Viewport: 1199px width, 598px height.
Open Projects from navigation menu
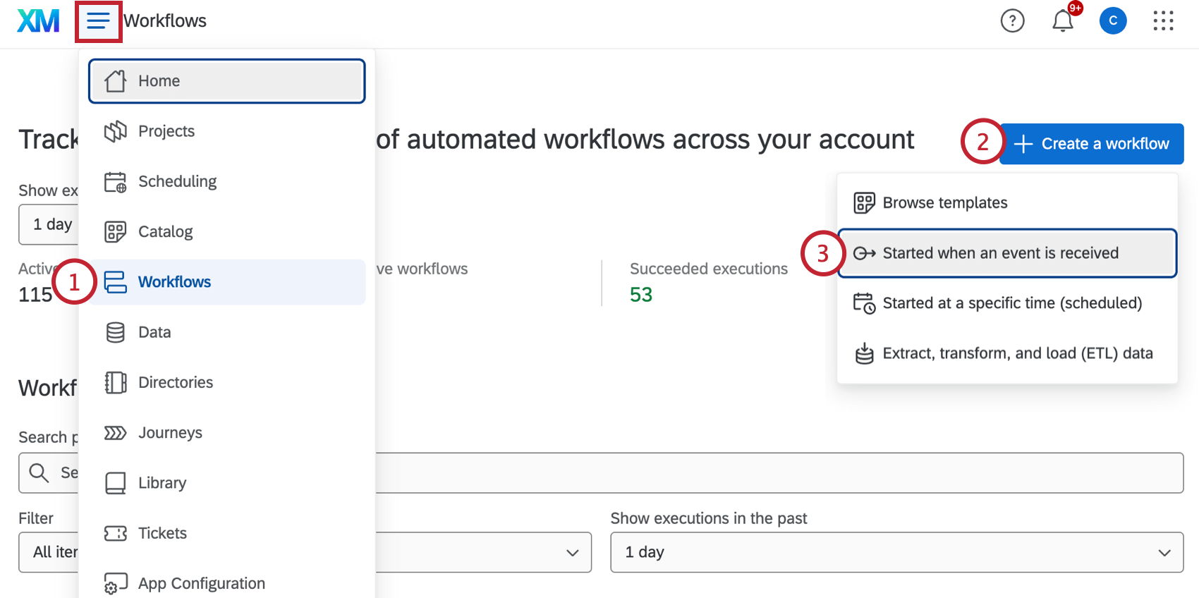166,131
